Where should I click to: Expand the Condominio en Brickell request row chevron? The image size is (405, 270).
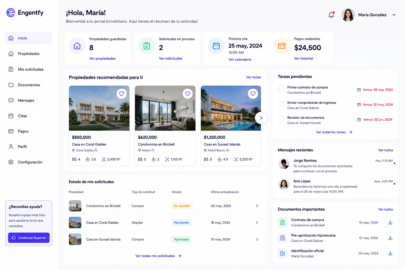pos(257,206)
